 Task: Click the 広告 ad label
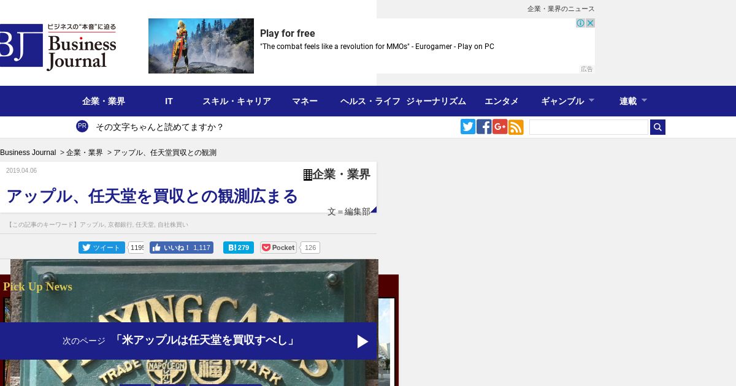pos(587,69)
